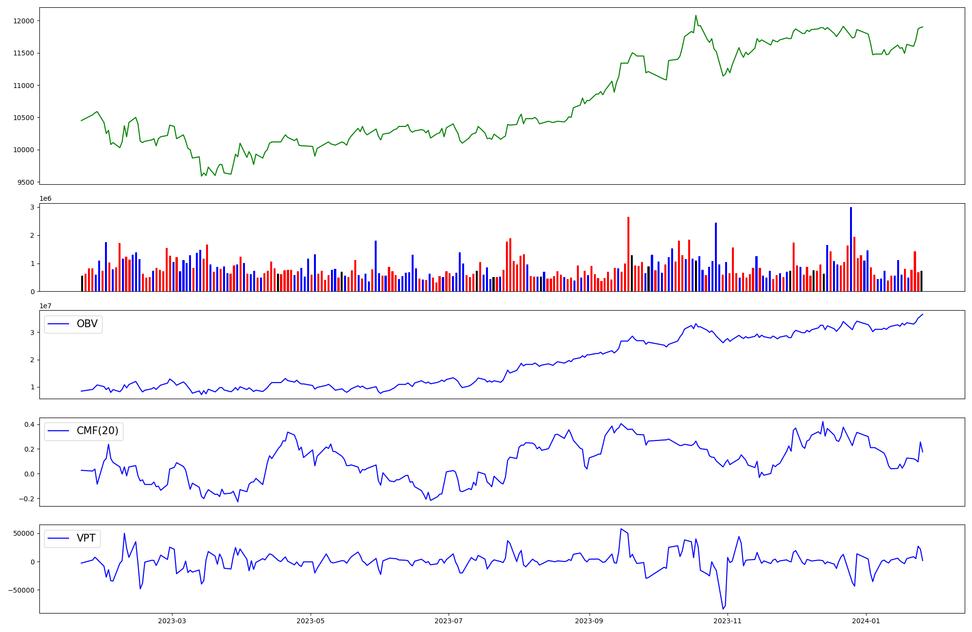Screen dimensions: 972x632
Task: Click the OBV legend label
Action: coord(87,324)
